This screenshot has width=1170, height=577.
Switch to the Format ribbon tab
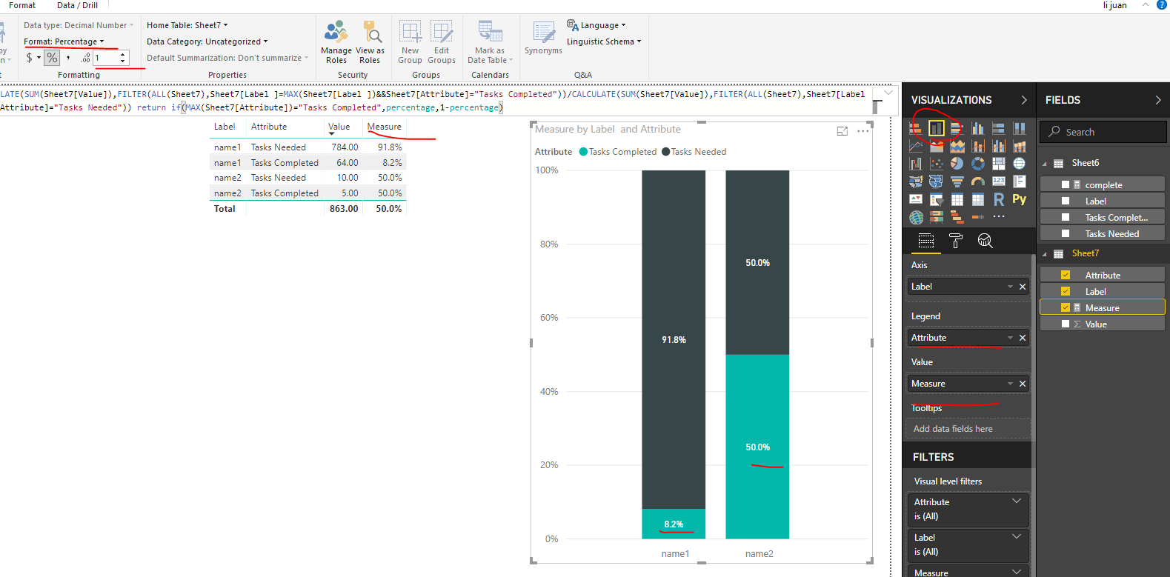(x=22, y=5)
